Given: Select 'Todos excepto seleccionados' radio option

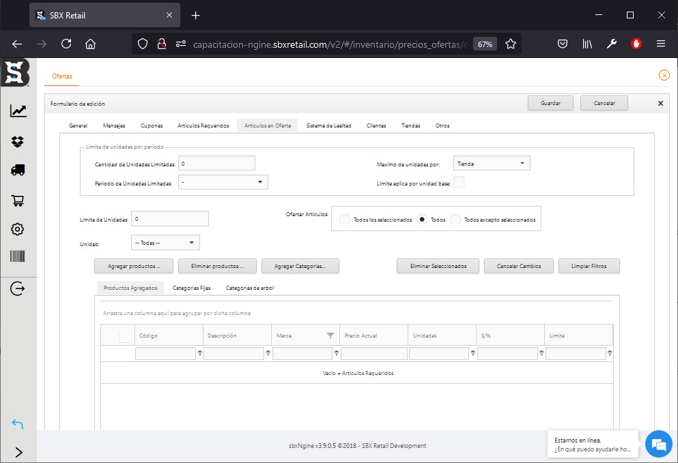Looking at the screenshot, I should click(455, 220).
